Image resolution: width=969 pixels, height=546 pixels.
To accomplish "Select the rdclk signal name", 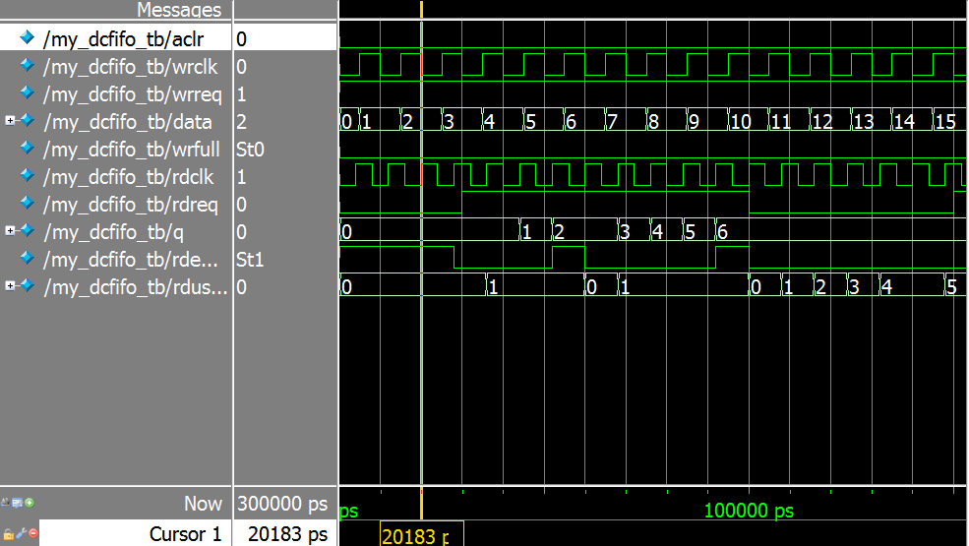I will 130,177.
